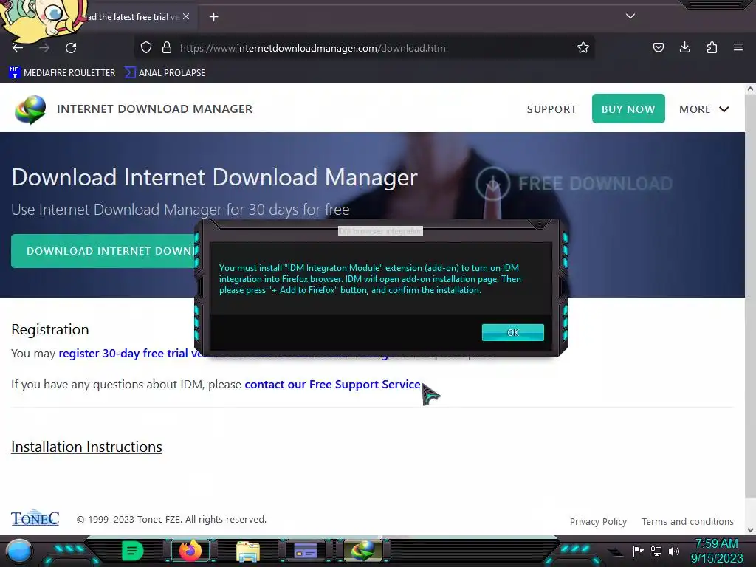Click the green DOWNLOAD INTERNET DOWNLOAD button
Viewport: 756px width, 567px height.
point(103,251)
